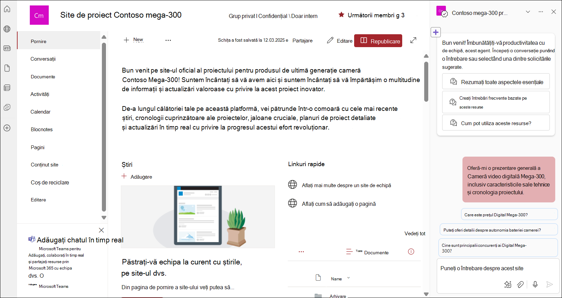Click Site de proiect Contoso mega-300 title

tap(121, 15)
